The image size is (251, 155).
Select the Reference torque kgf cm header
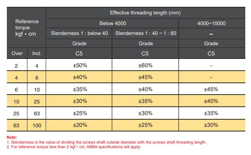[27, 28]
